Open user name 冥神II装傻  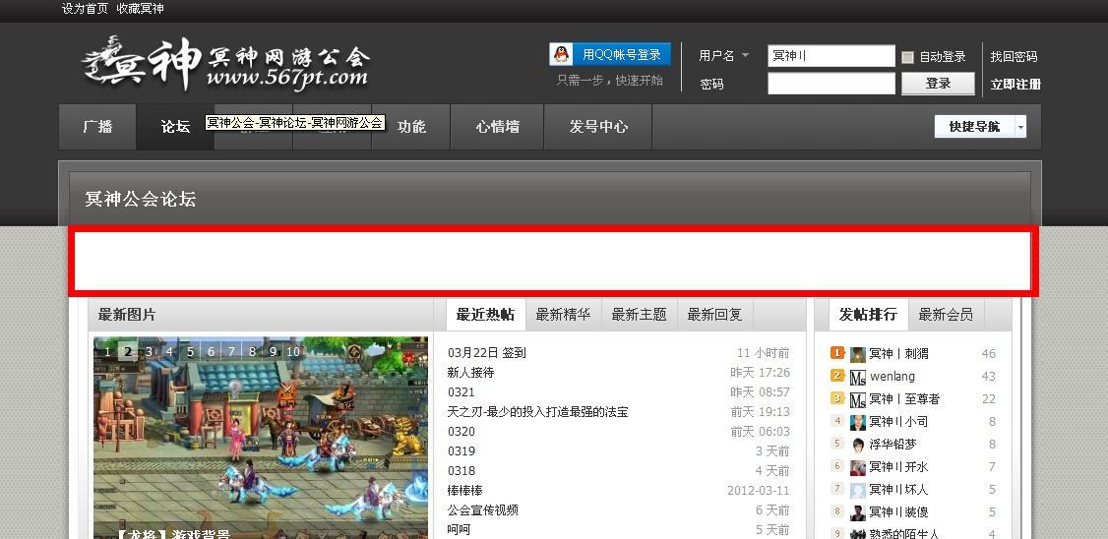(x=898, y=512)
